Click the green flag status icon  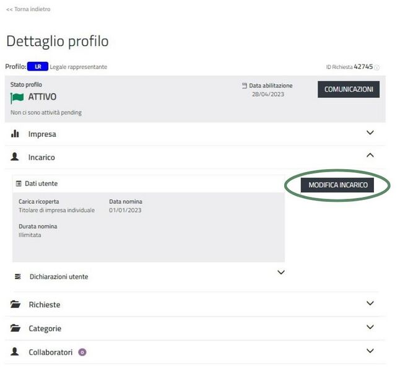[x=17, y=98]
